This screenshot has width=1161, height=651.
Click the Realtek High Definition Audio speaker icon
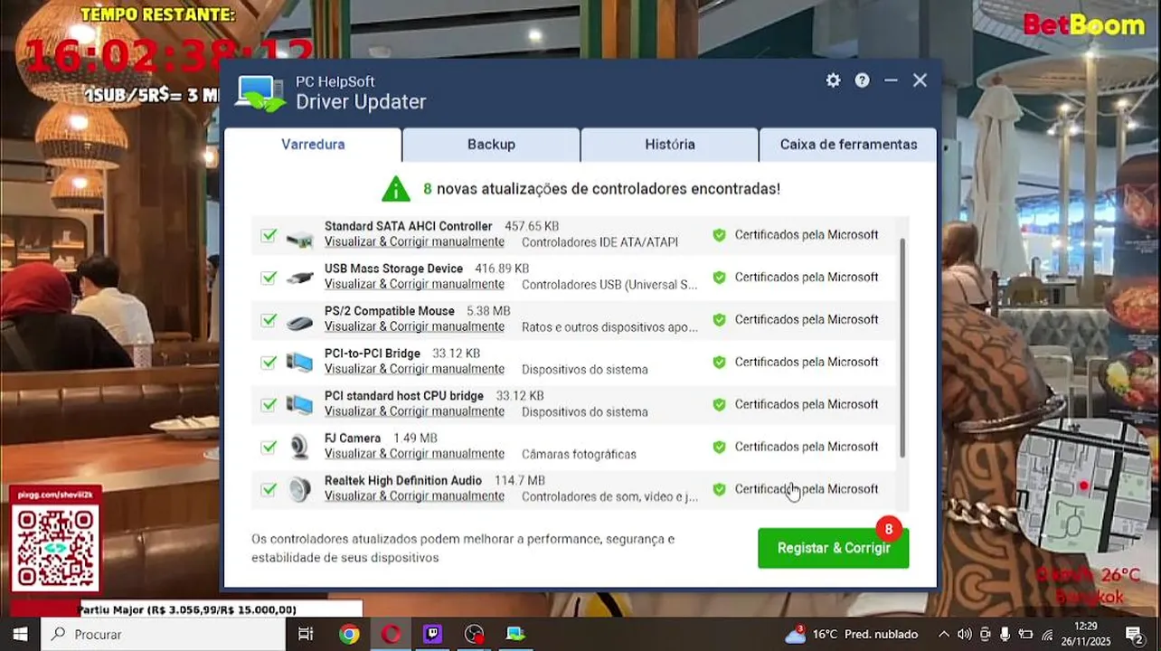coord(299,489)
